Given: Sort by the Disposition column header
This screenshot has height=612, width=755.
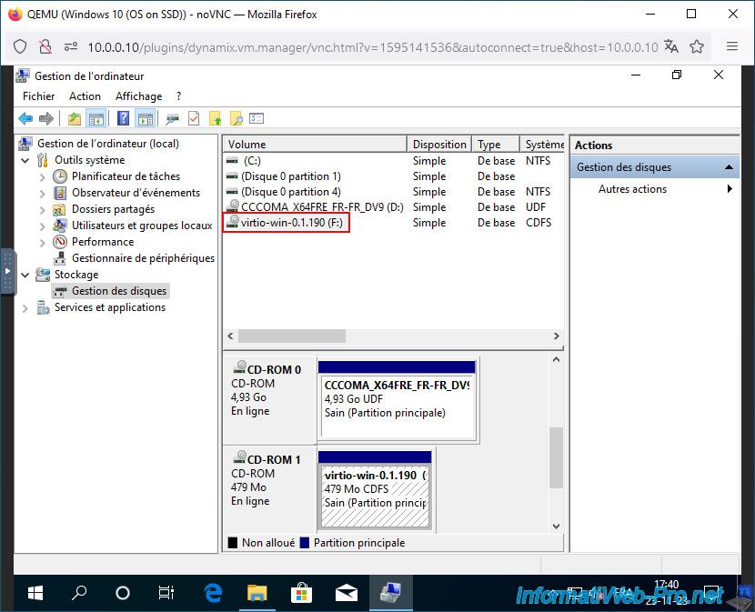Looking at the screenshot, I should coord(439,145).
